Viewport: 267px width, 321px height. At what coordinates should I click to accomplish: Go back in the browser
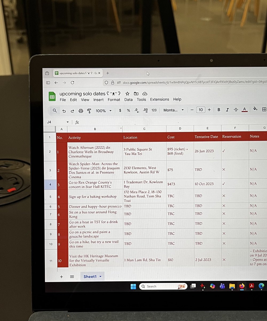56,83
